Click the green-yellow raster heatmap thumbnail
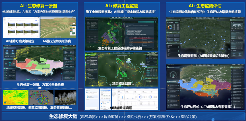246x121 pixels. pos(15,97)
